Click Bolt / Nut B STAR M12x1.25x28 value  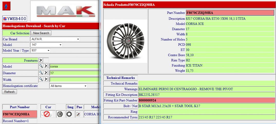coord(169,106)
